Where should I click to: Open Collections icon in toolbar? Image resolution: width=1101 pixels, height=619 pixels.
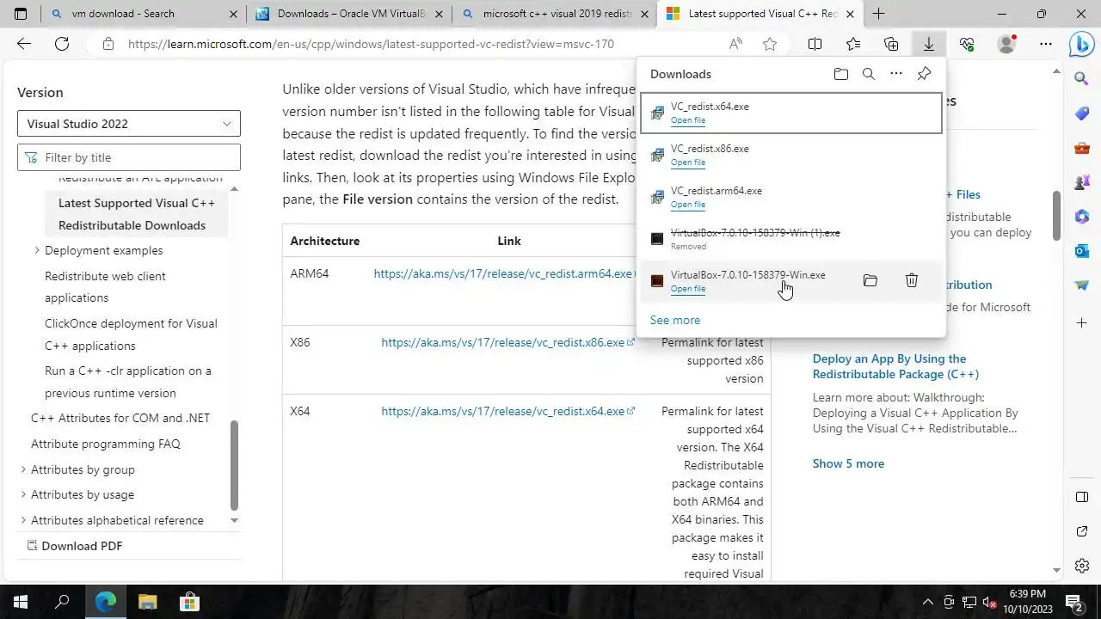tap(891, 44)
